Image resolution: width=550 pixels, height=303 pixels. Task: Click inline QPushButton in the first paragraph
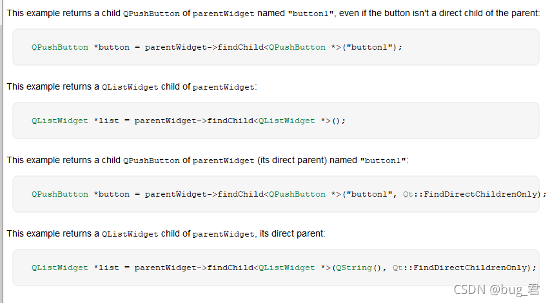click(151, 14)
